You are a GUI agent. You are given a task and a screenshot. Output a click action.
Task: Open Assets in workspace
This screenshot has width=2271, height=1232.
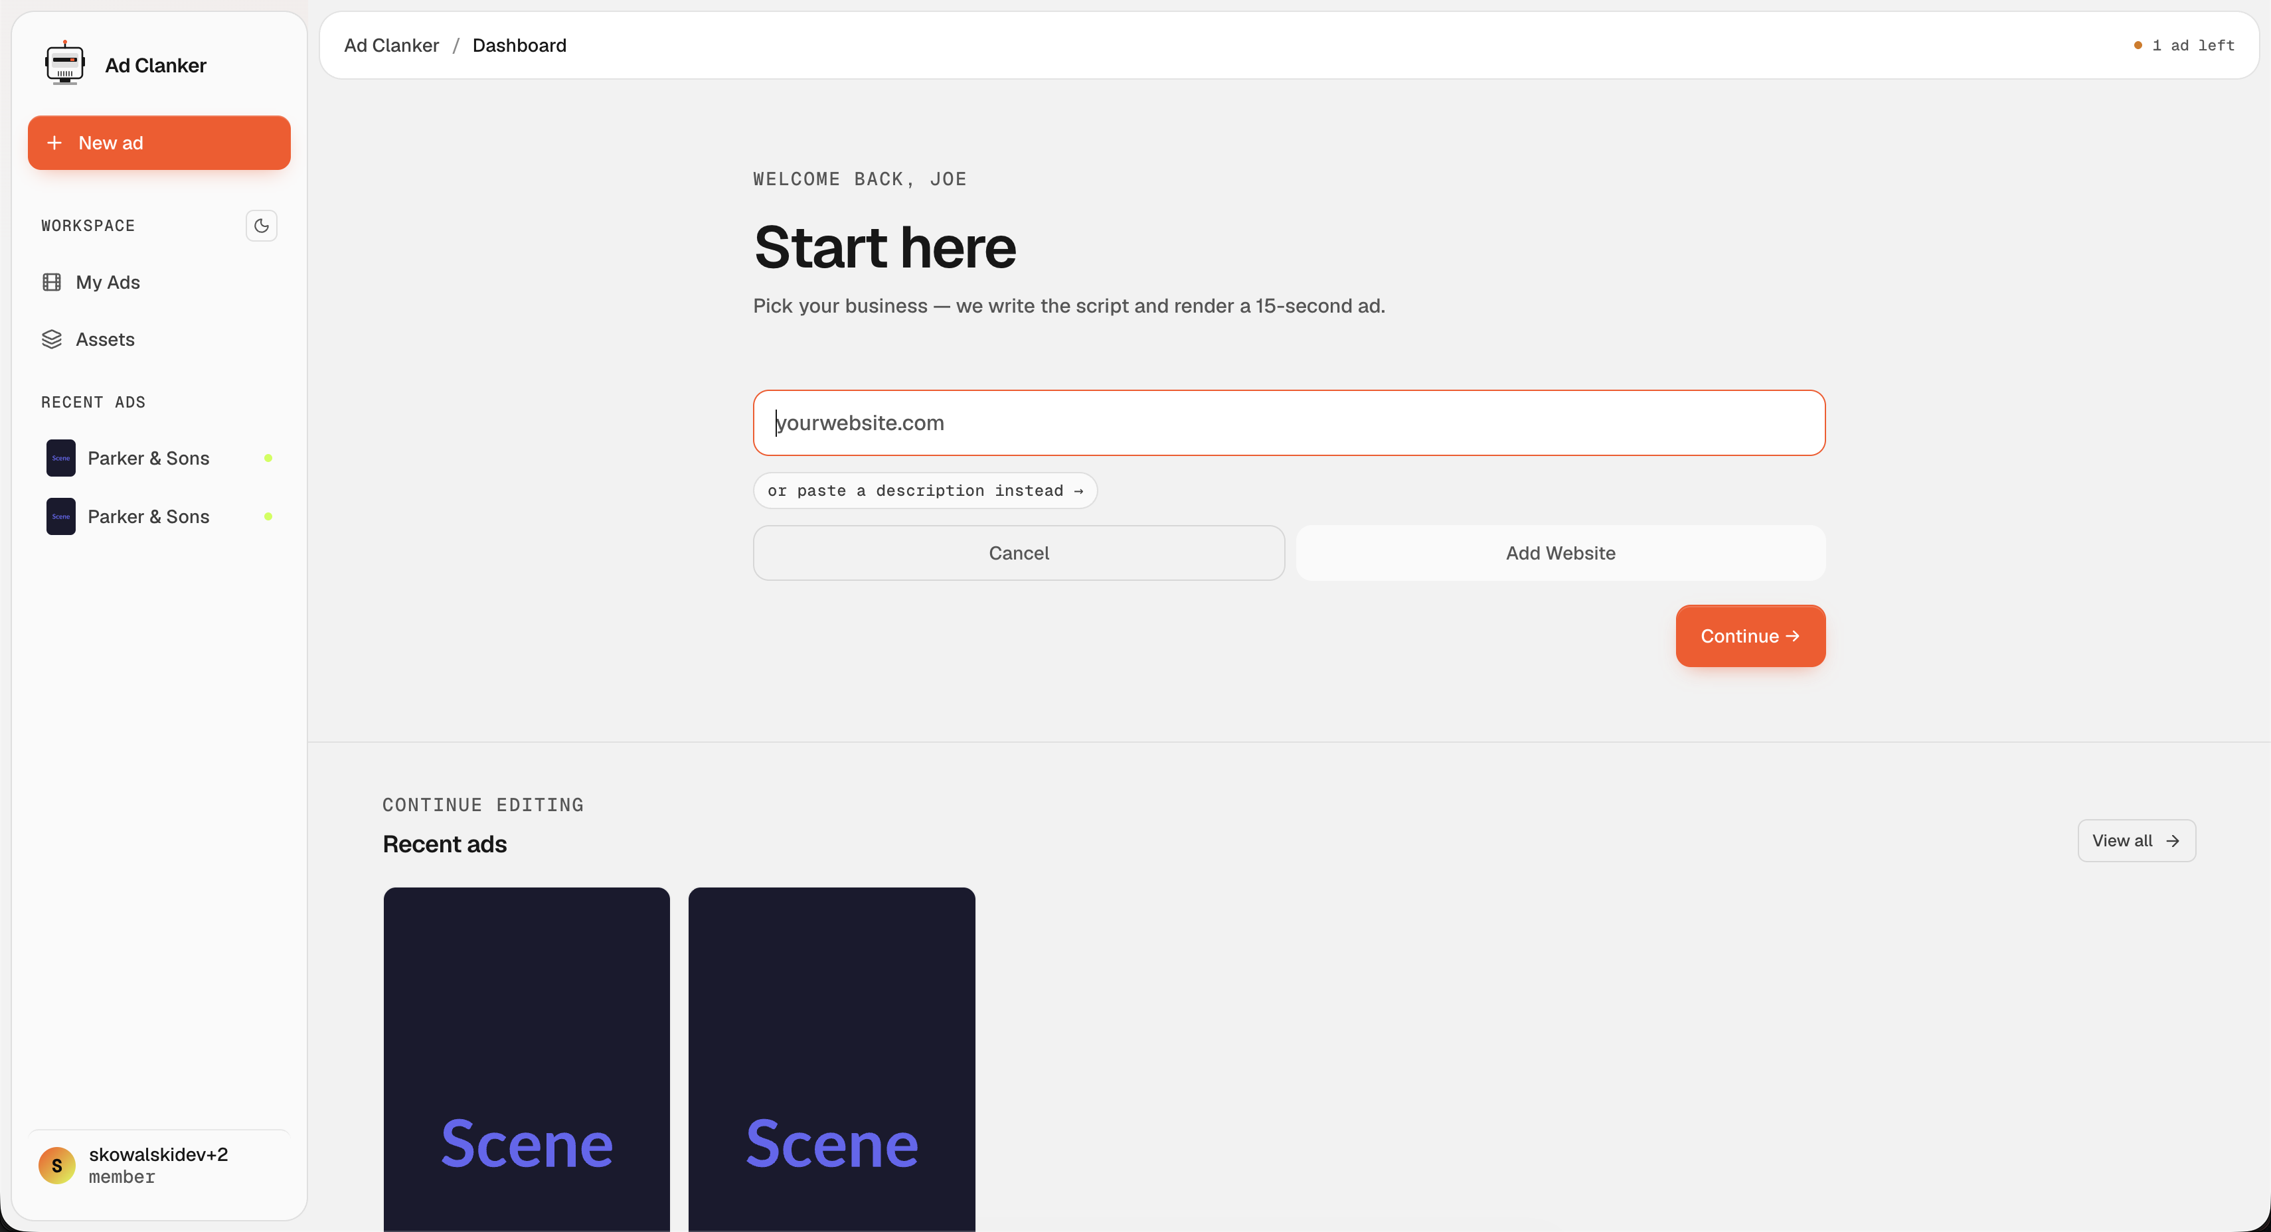[159, 339]
